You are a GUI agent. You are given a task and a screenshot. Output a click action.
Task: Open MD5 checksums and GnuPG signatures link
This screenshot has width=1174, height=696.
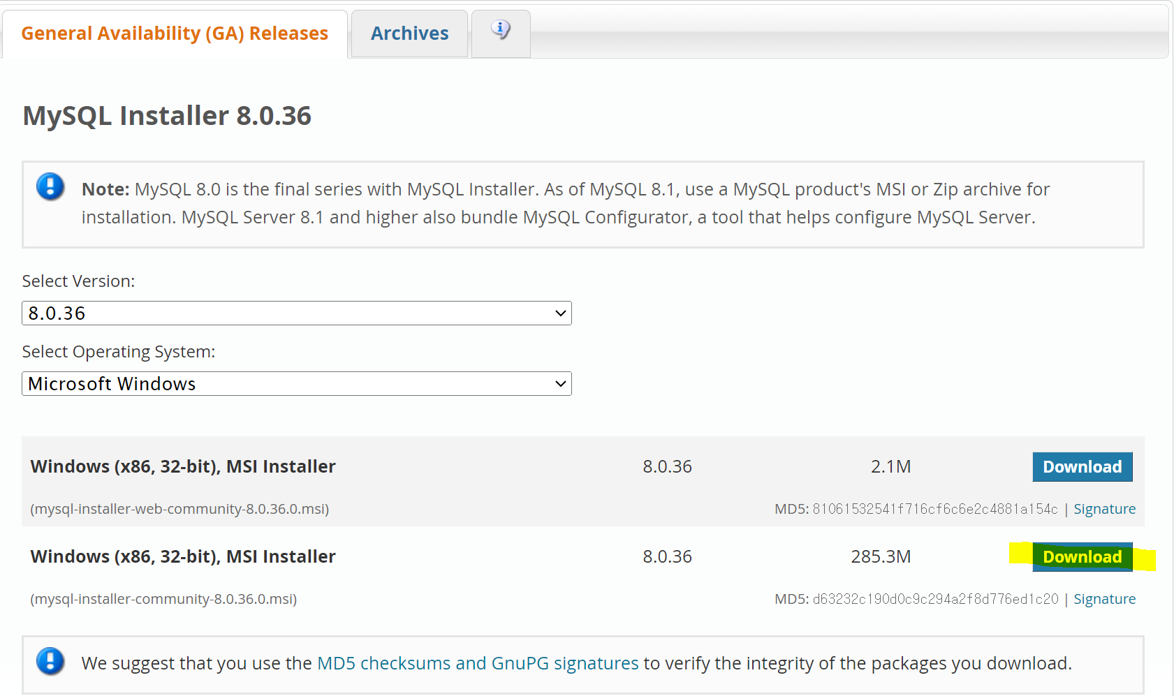coord(478,663)
